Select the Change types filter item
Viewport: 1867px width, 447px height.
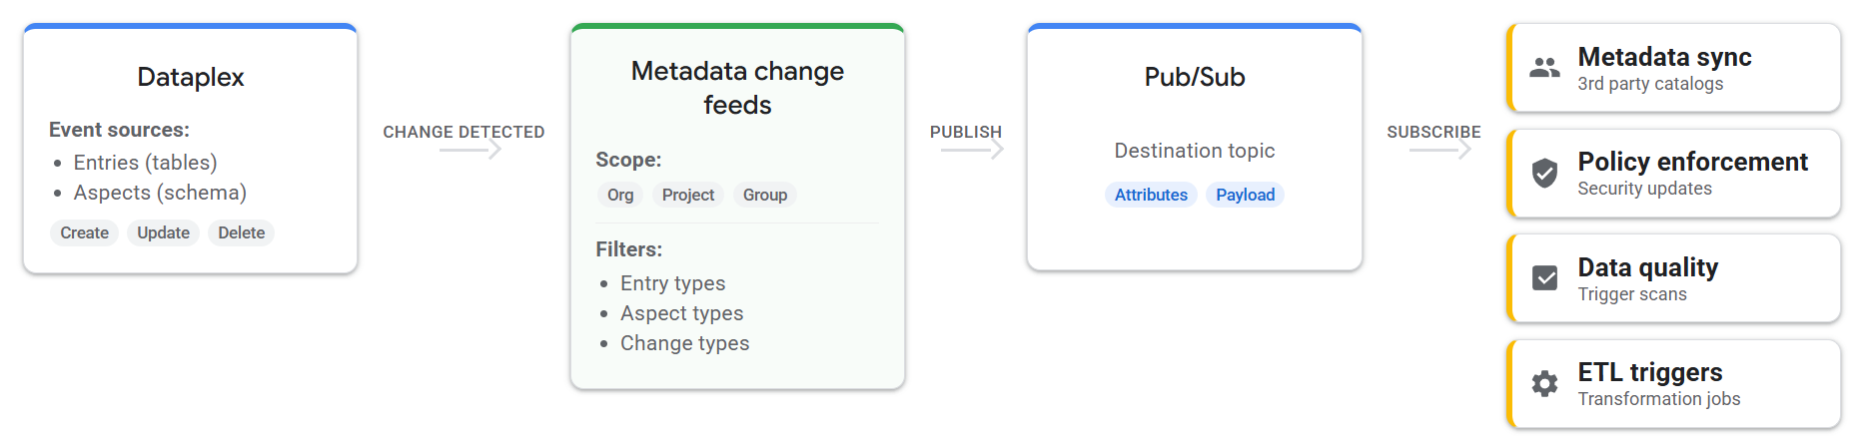tap(684, 343)
